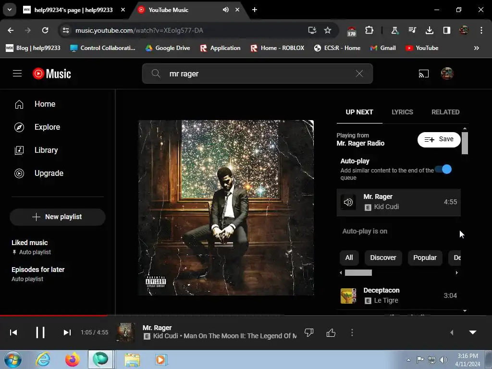Dislike the song with thumbs down
Image resolution: width=492 pixels, height=369 pixels.
coord(309,332)
